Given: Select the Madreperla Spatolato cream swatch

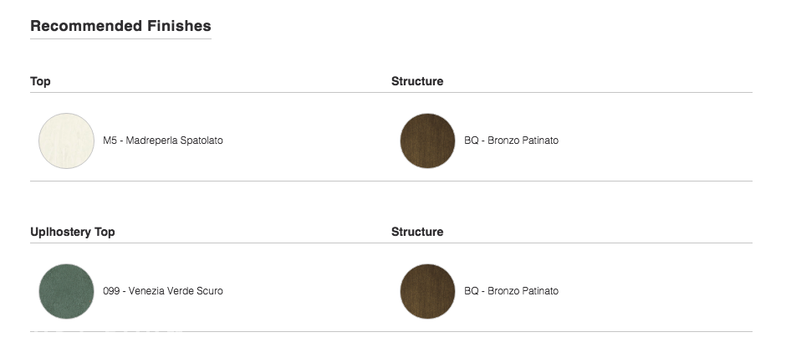Looking at the screenshot, I should [66, 141].
